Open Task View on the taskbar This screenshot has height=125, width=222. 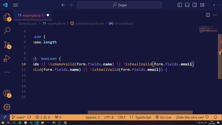8,123
